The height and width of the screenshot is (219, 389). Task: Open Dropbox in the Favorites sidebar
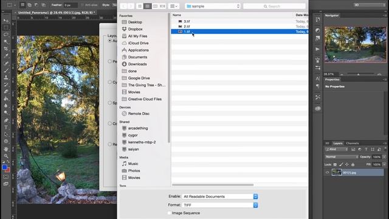coord(135,29)
